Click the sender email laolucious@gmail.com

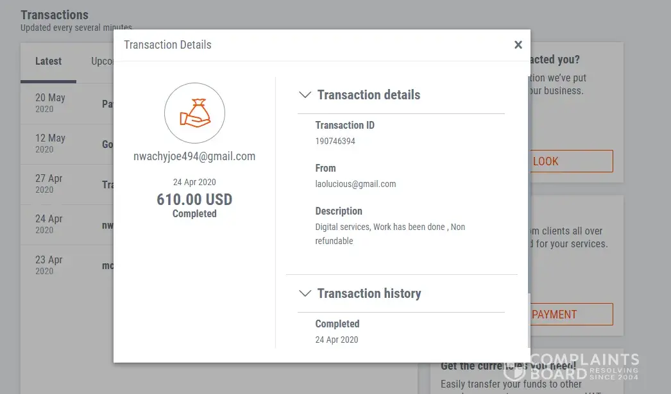(x=355, y=184)
